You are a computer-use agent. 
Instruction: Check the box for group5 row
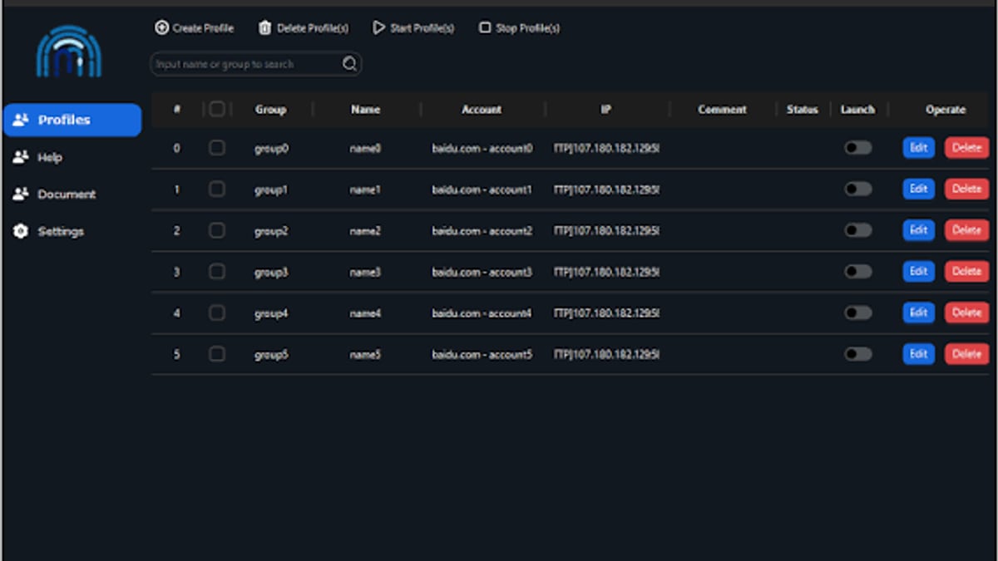tap(217, 354)
